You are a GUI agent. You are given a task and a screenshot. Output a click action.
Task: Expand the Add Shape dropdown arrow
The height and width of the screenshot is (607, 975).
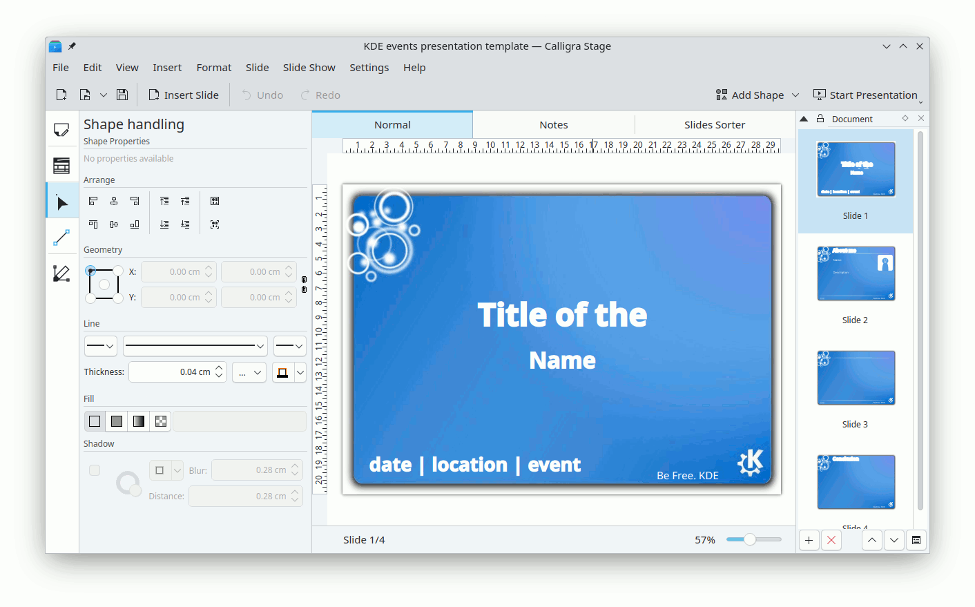(795, 95)
